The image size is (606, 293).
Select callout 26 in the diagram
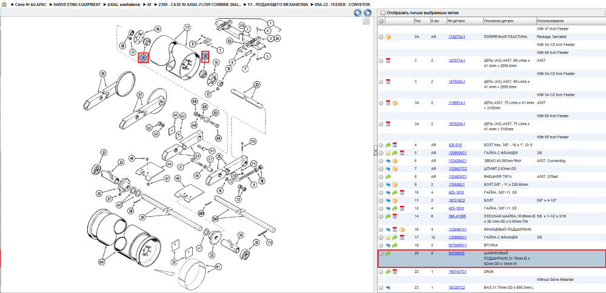pos(102,73)
